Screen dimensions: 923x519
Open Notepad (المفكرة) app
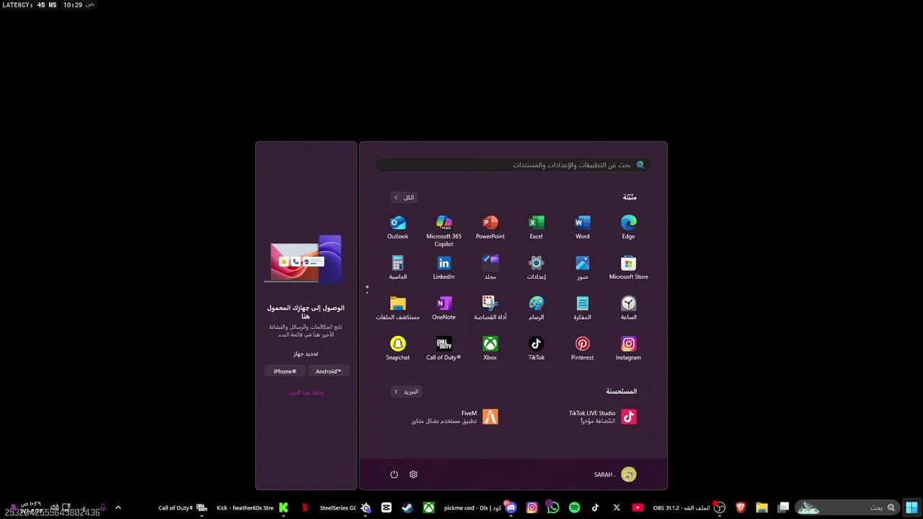tap(583, 308)
